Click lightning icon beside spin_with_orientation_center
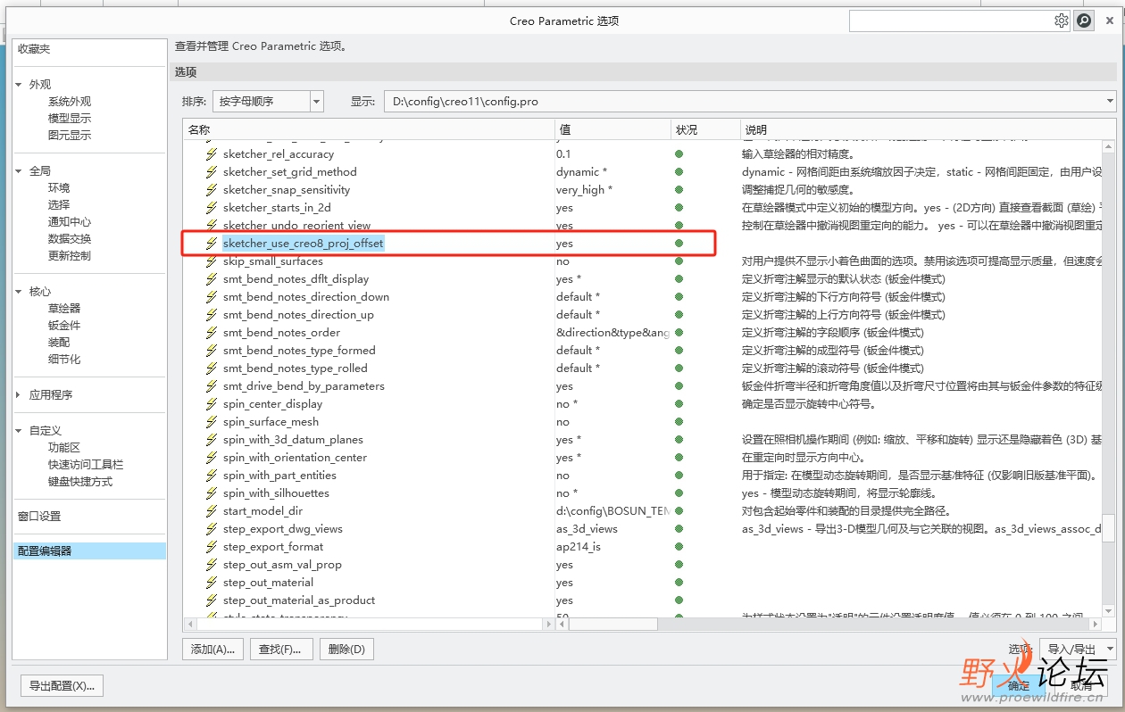The width and height of the screenshot is (1125, 712). click(212, 458)
